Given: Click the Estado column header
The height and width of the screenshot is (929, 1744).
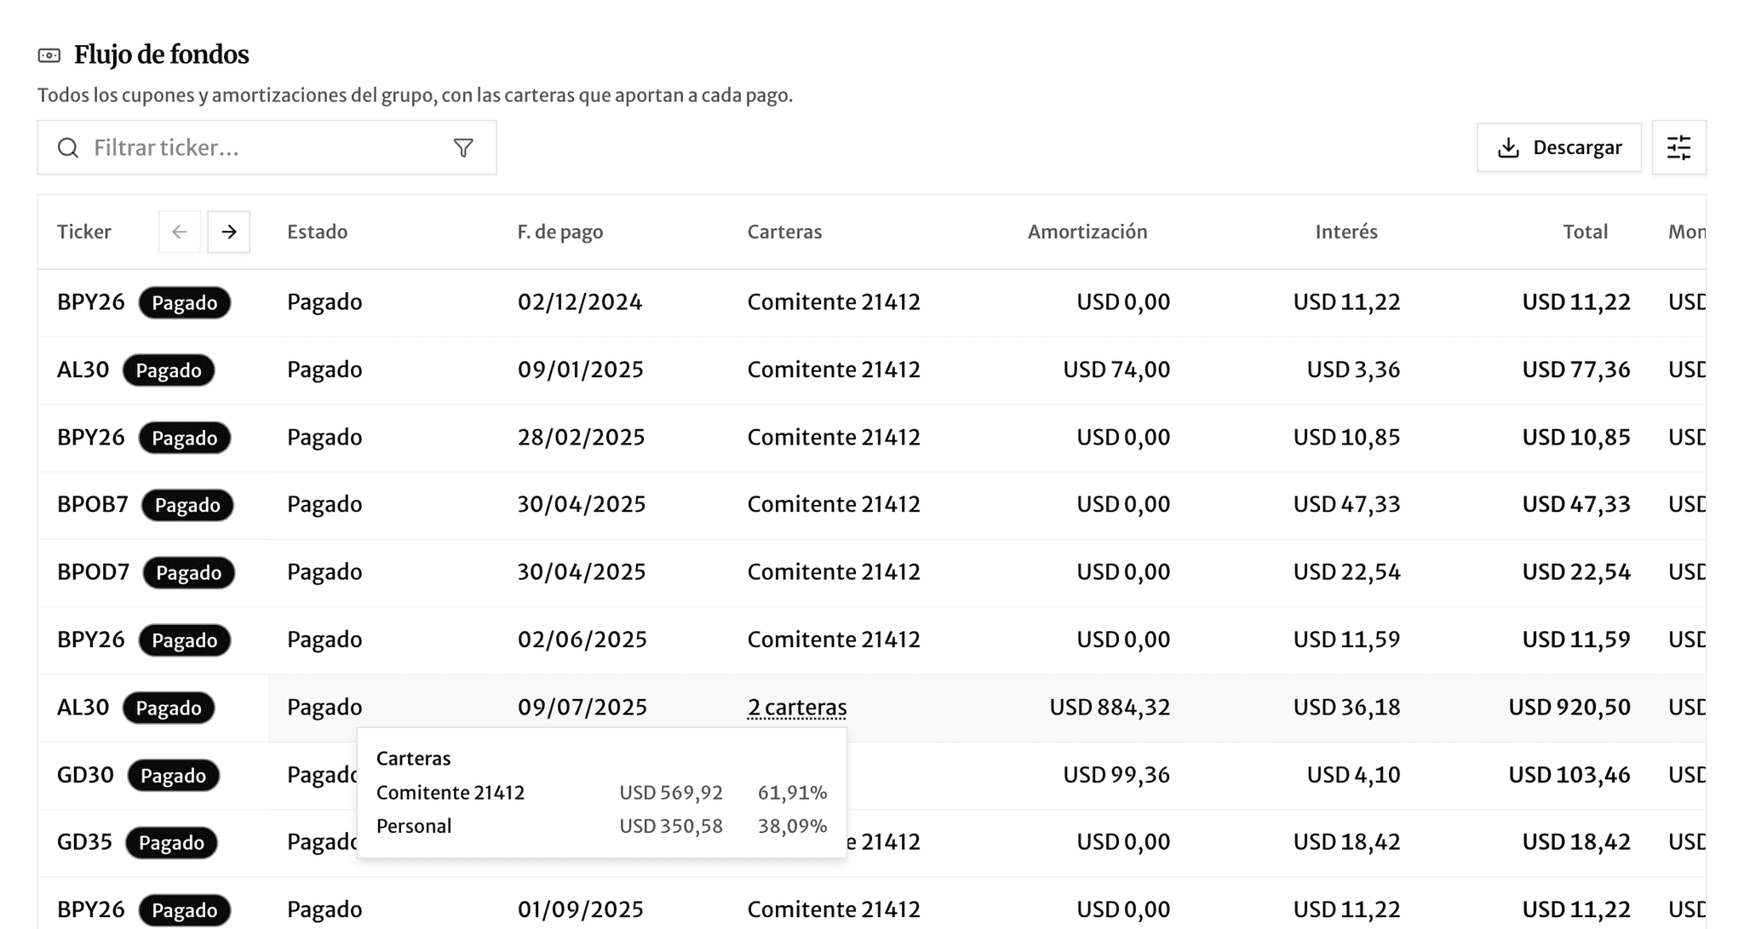Looking at the screenshot, I should [317, 232].
